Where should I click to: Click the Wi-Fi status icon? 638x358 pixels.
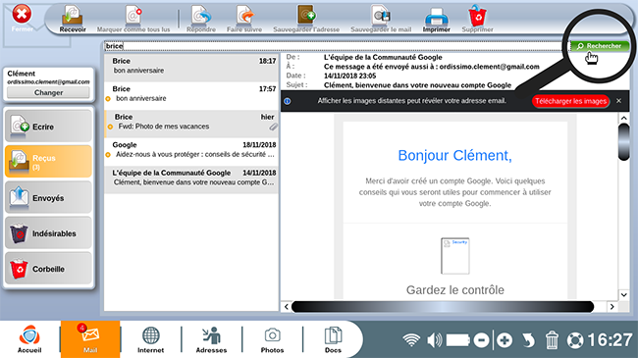pyautogui.click(x=411, y=340)
